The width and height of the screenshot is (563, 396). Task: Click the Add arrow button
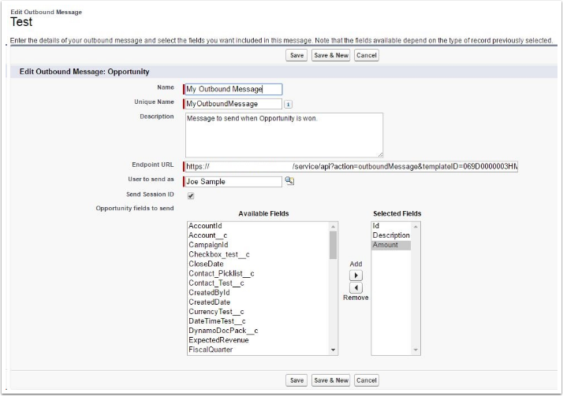355,276
